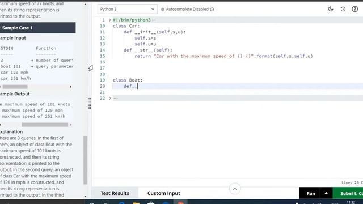Click the right arrow of Sample Input scrollbar

coord(70,87)
